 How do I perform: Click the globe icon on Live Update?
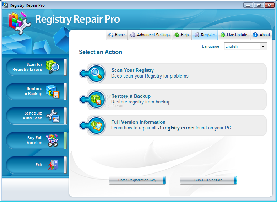[x=223, y=35]
